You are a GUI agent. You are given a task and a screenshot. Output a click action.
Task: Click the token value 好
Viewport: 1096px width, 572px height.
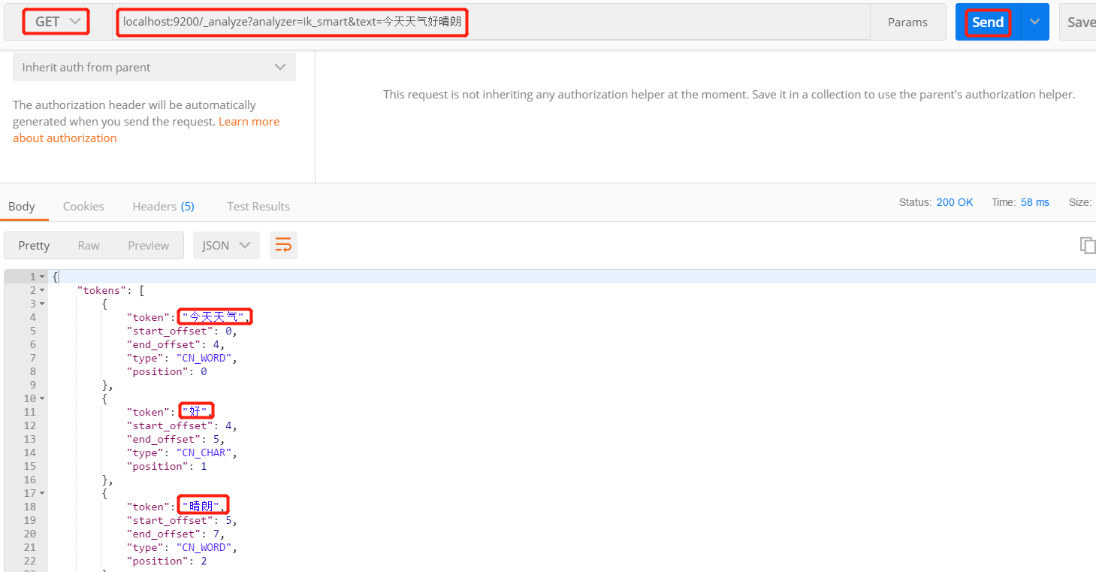(195, 412)
